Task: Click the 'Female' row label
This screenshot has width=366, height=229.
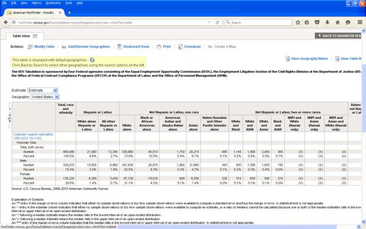Action: point(25,174)
